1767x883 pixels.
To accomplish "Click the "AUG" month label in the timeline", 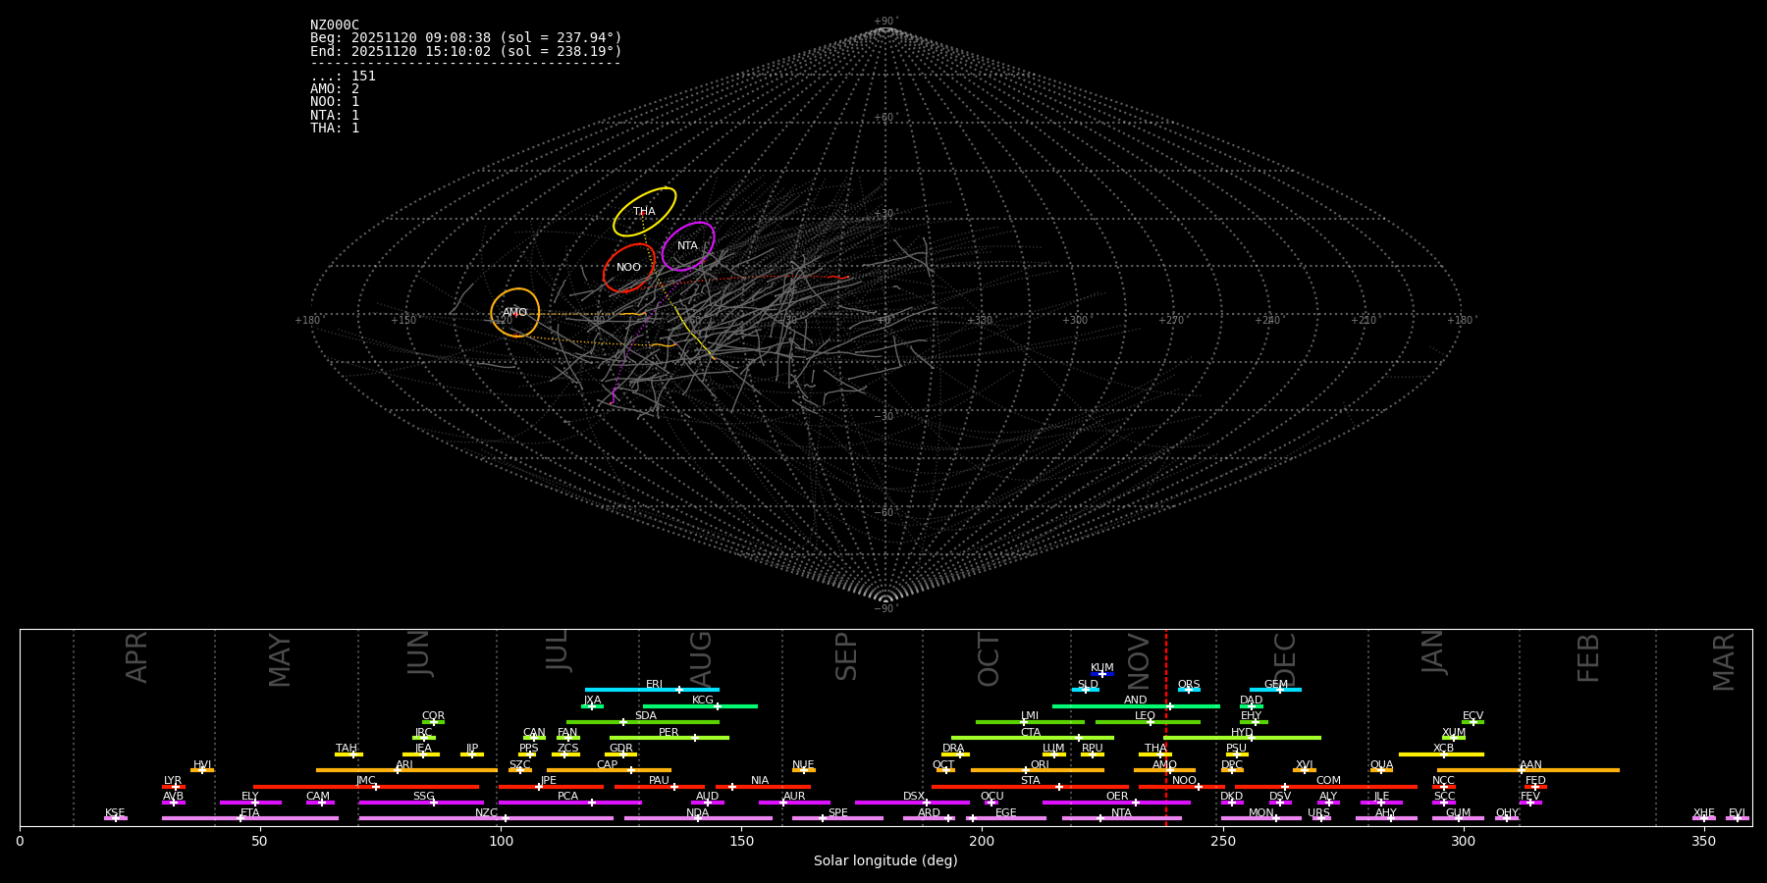I will click(x=701, y=659).
